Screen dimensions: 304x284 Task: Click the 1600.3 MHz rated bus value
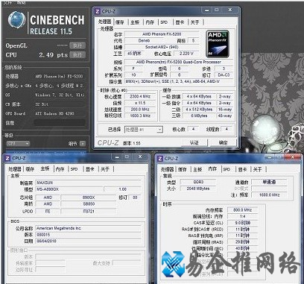(x=140, y=116)
